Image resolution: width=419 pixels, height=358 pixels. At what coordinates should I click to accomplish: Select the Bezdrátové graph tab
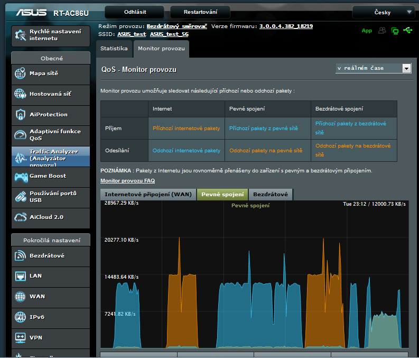(269, 195)
